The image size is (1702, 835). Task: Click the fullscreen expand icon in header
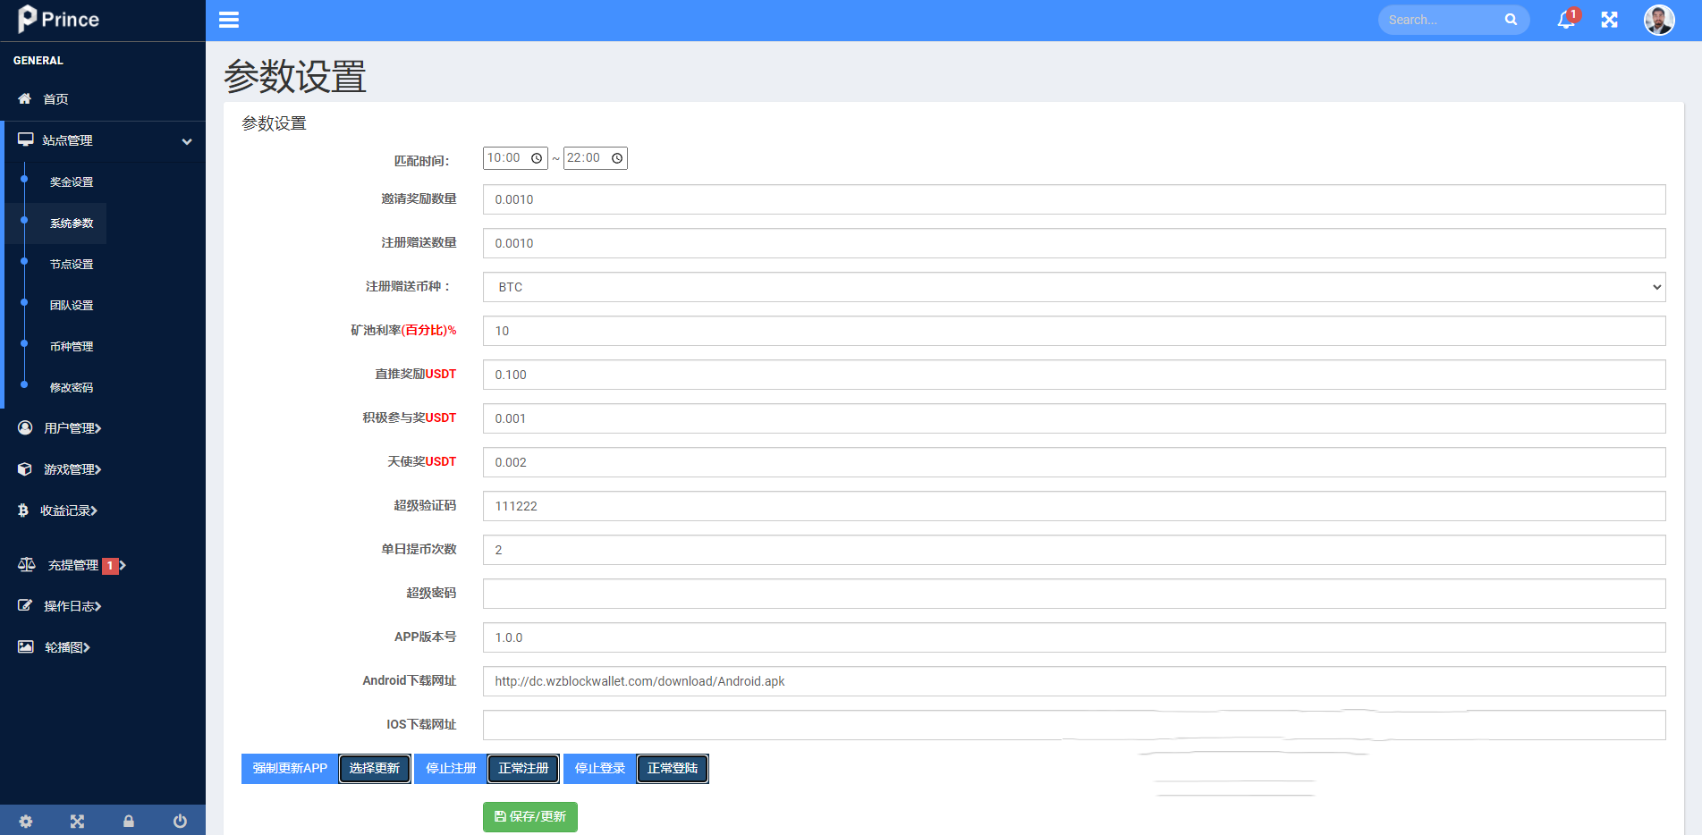click(x=1609, y=20)
